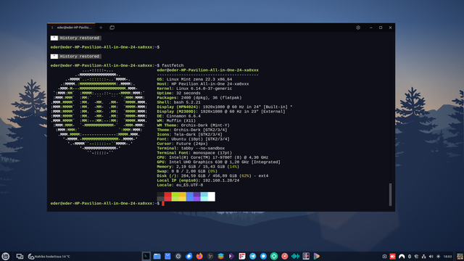Viewport: 464px width, 261px height.
Task: Open the blue chat bubble app in taskbar
Action: point(263,256)
